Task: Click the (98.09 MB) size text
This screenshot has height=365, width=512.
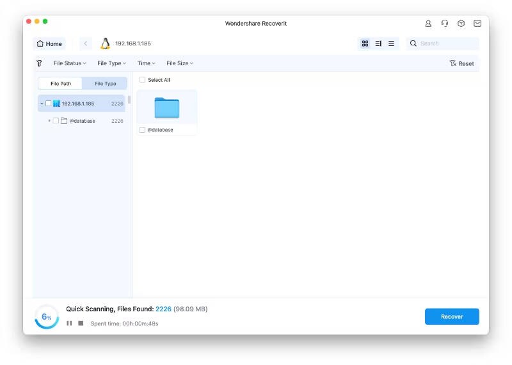Action: (x=190, y=309)
